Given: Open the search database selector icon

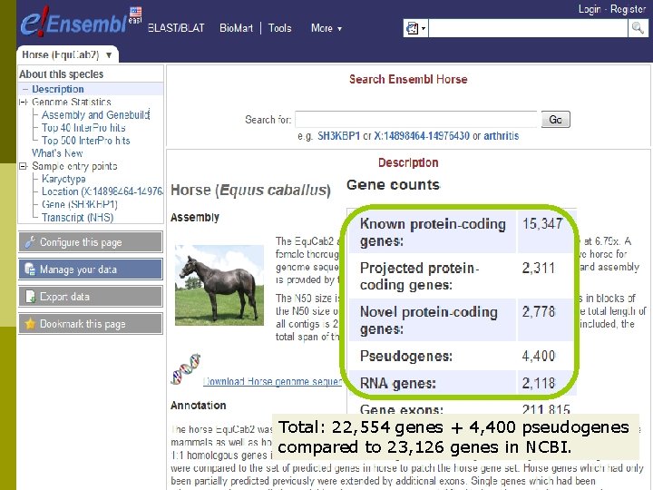Looking at the screenshot, I should tap(415, 28).
